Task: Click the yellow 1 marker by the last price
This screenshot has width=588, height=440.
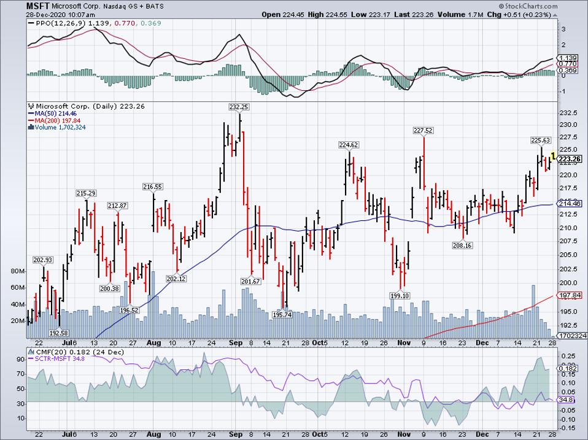Action: click(553, 155)
